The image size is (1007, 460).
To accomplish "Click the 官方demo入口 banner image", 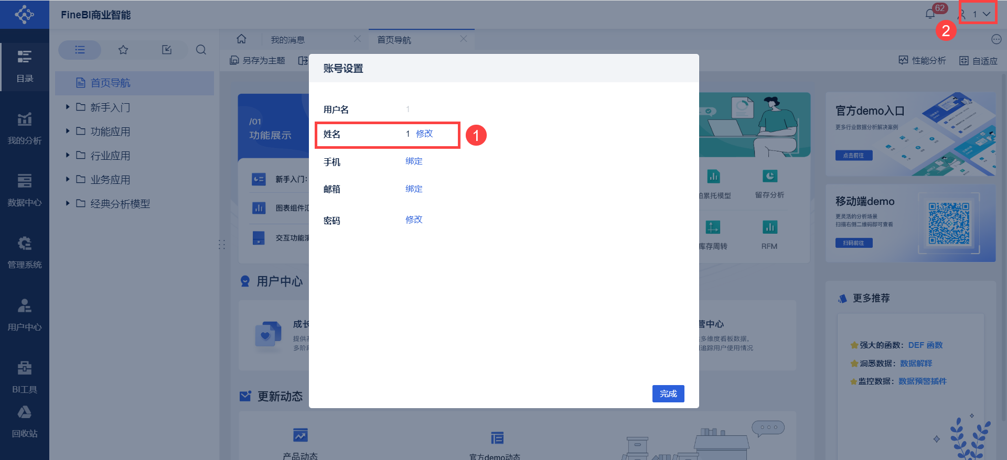I will 910,134.
